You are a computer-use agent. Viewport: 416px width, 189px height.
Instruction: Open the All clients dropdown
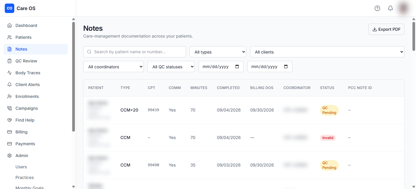click(327, 52)
